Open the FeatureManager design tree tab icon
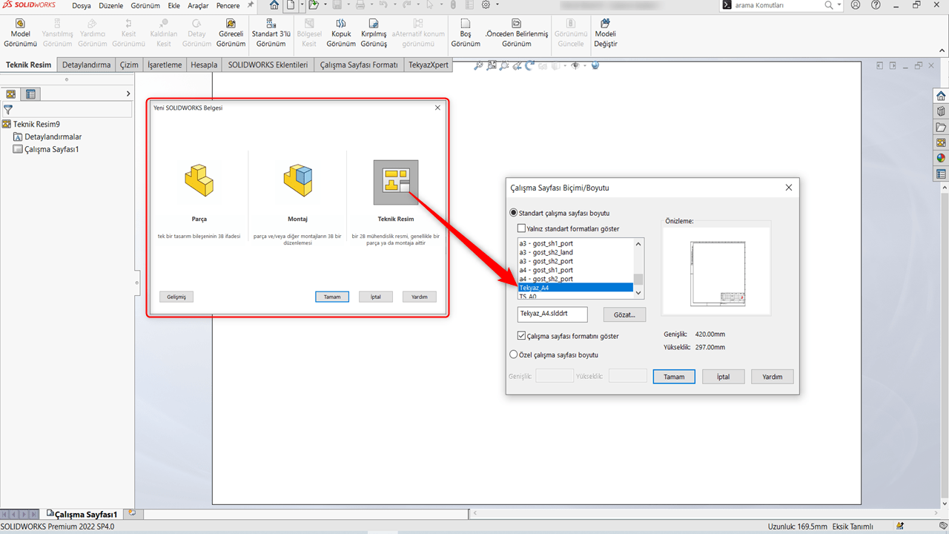The height and width of the screenshot is (534, 949). [x=11, y=94]
